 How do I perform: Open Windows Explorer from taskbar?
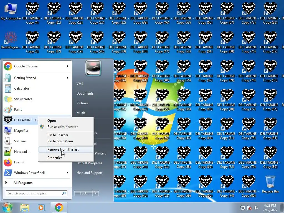[25, 207]
